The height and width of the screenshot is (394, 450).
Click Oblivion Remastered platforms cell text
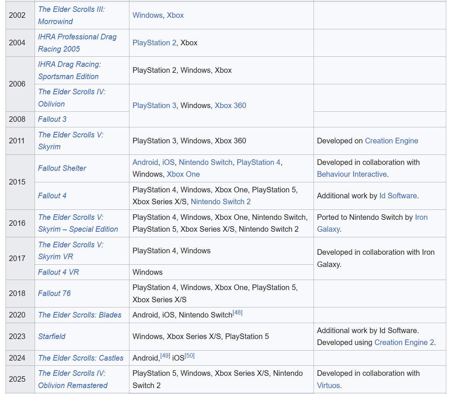[x=218, y=379]
